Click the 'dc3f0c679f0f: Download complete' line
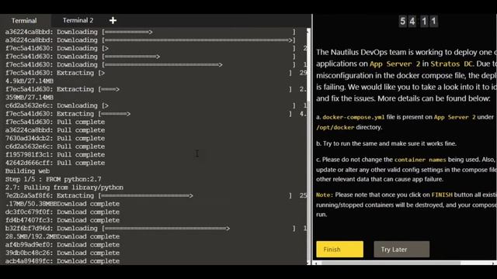 62,212
